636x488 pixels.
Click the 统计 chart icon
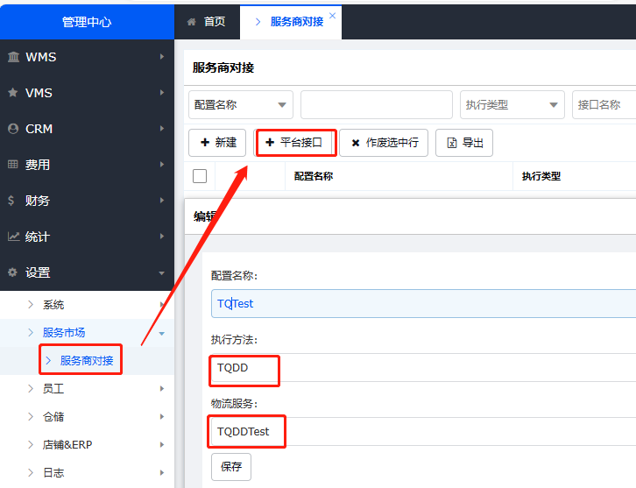pyautogui.click(x=13, y=236)
